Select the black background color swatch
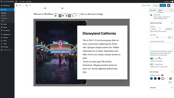174x98 pixels. (x=159, y=79)
